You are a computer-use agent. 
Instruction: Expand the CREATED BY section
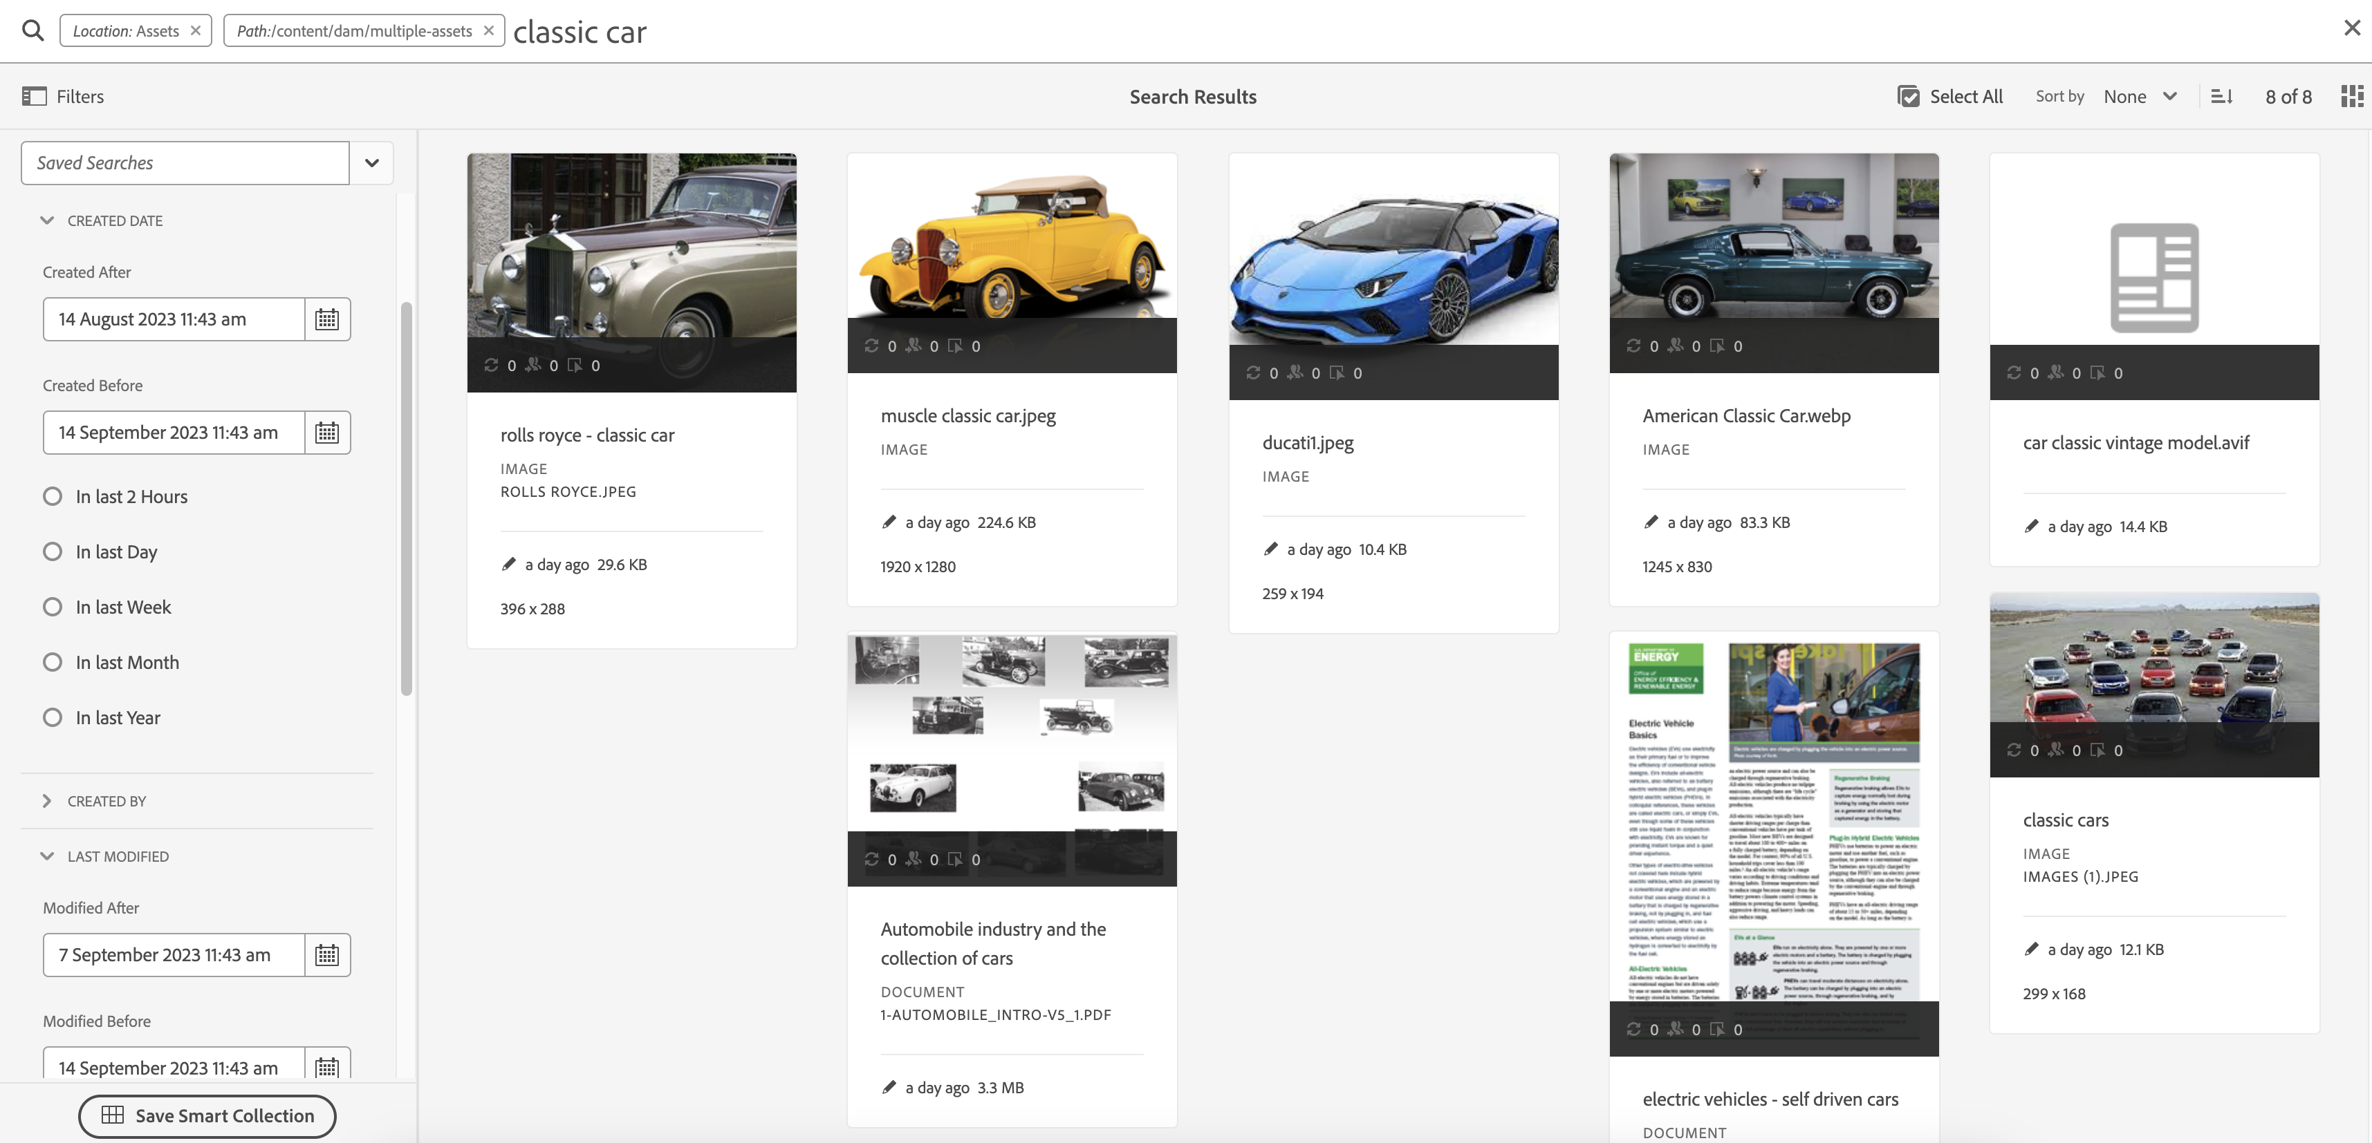tap(47, 801)
